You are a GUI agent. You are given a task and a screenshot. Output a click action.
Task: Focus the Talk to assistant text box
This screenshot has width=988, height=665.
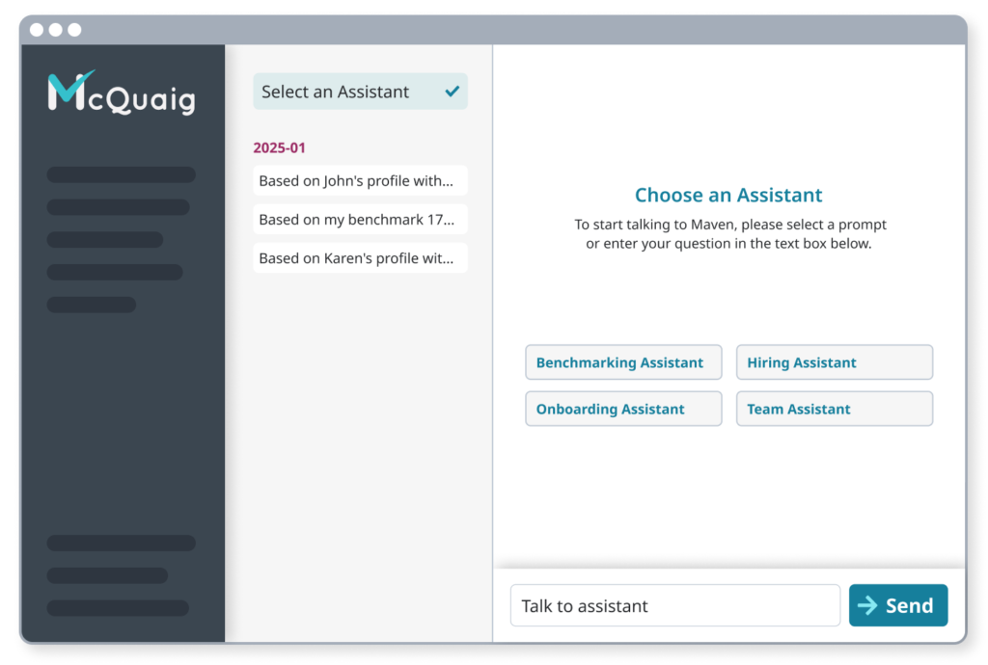674,605
